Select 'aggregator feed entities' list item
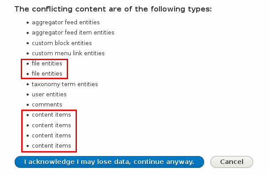 66,23
